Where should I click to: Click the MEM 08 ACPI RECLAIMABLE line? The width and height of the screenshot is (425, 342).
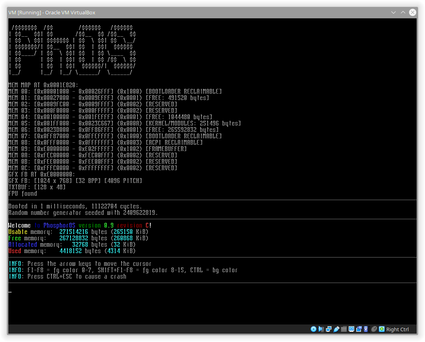106,143
